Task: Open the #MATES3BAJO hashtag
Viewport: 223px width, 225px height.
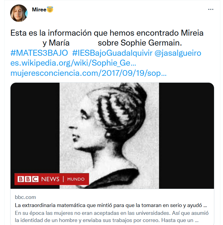Action: [39, 53]
